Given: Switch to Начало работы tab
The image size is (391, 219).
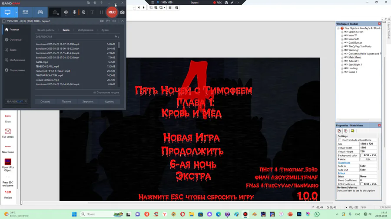Looking at the screenshot, I should click(45, 30).
